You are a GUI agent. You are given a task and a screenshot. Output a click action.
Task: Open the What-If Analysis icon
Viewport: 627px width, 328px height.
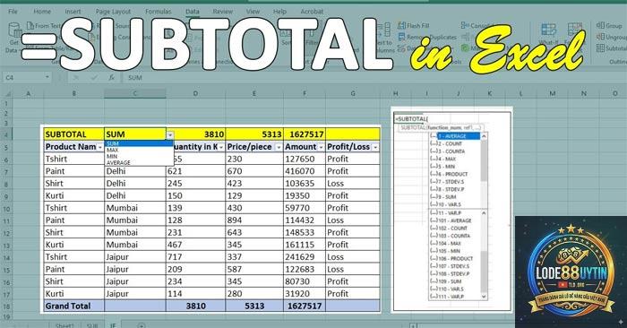click(548, 30)
